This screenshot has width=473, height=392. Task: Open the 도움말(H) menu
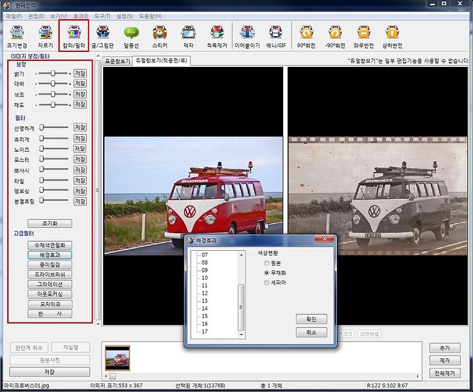point(150,16)
